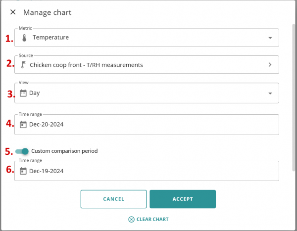Click the Custom comparison period label
Screen dimensions: 297x231
pos(64,151)
